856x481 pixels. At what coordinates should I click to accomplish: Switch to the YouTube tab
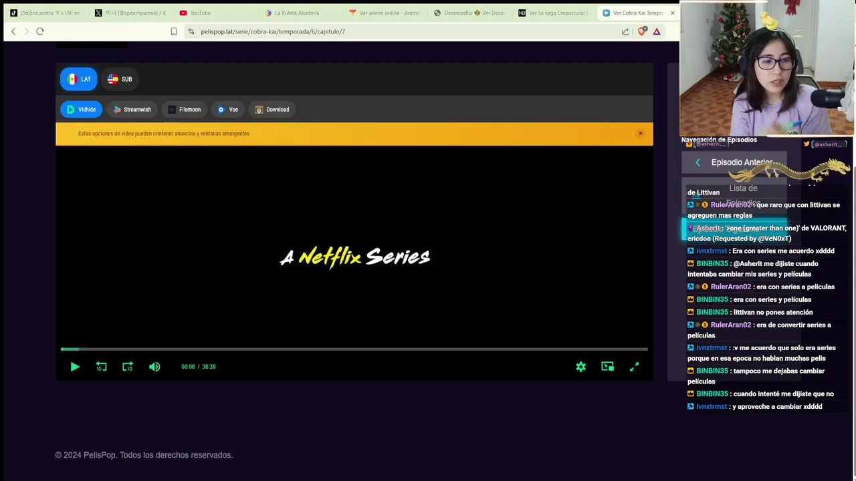point(214,13)
